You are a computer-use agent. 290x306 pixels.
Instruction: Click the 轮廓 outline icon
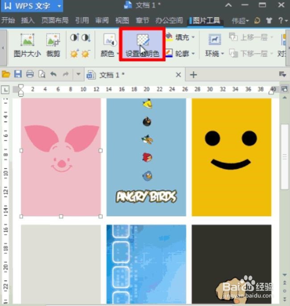(x=169, y=53)
